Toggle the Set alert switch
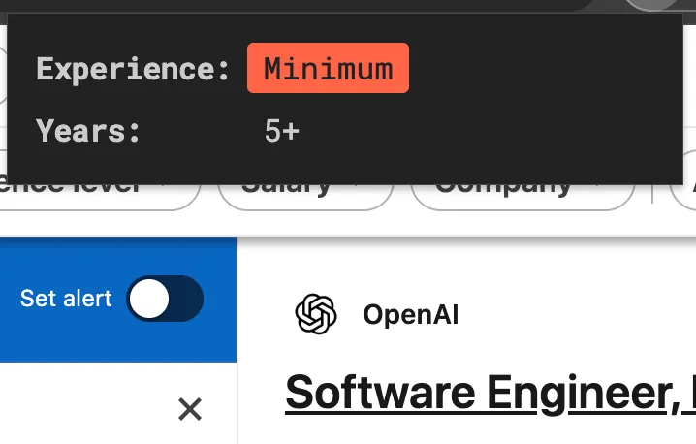Image resolution: width=696 pixels, height=444 pixels. pyautogui.click(x=166, y=299)
